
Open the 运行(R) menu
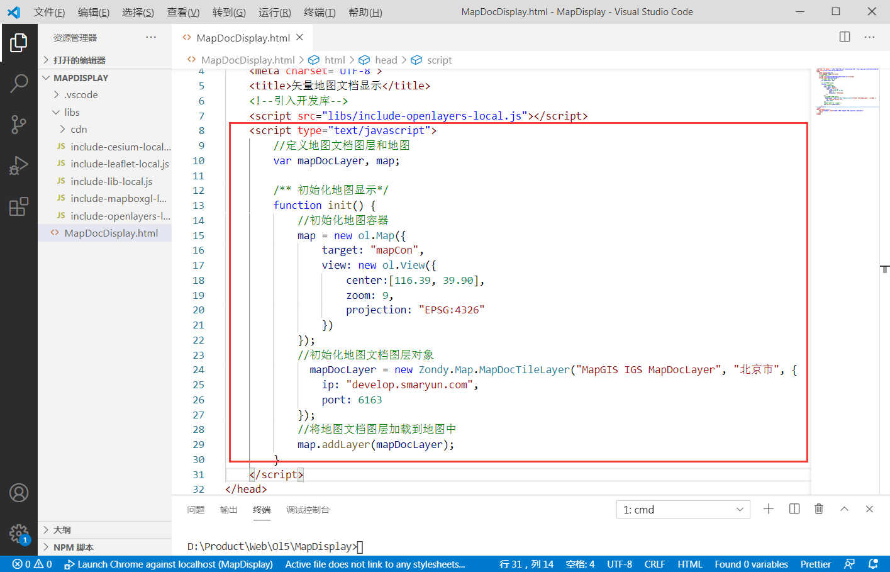(x=274, y=12)
